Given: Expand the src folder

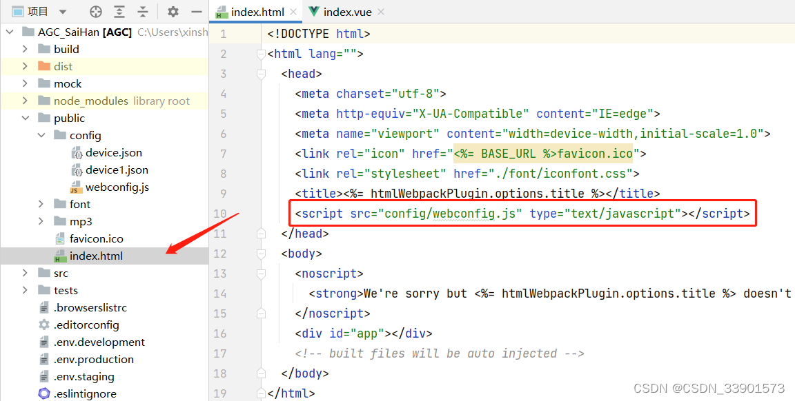Looking at the screenshot, I should (x=25, y=273).
